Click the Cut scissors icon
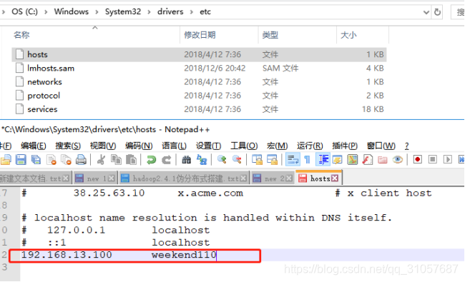Viewport: 465px width, 282px height. 101,160
